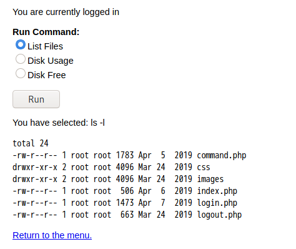Click the 1783 file size of command.php

click(x=125, y=155)
